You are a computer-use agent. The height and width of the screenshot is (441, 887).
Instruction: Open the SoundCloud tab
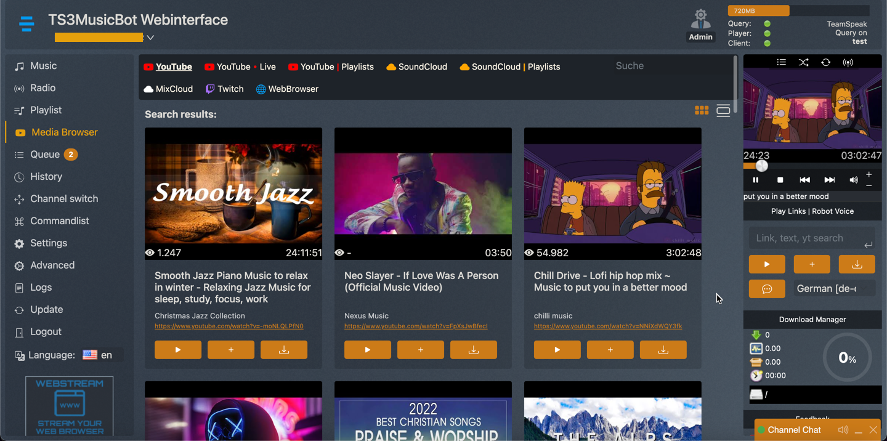tap(416, 67)
